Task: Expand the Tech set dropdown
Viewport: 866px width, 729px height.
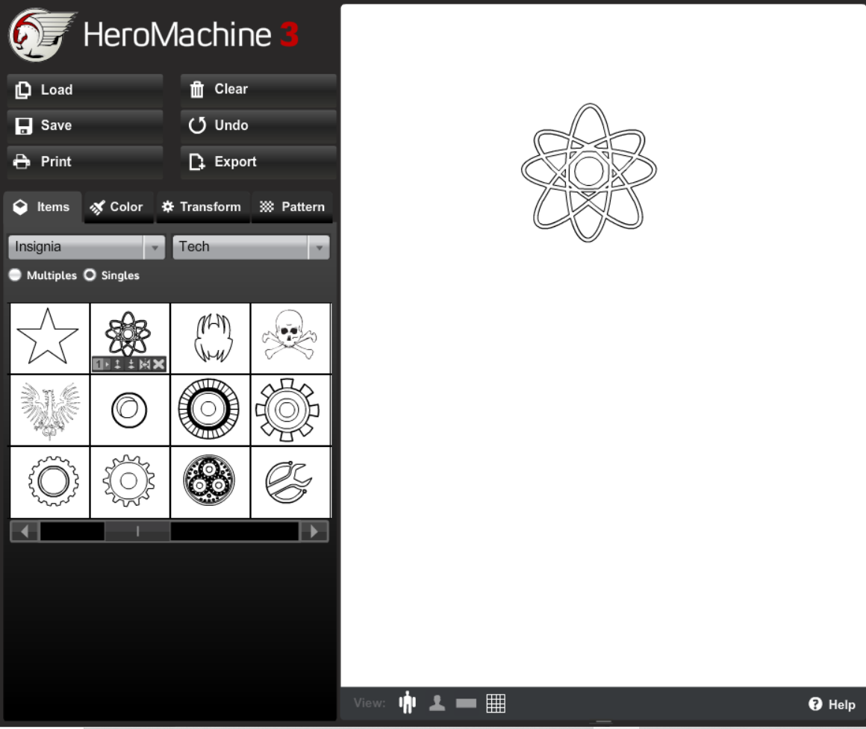Action: click(x=250, y=247)
